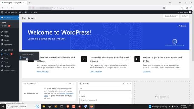Follow Learn more about 6.1.1 version link
The image size is (194, 109).
47,39
